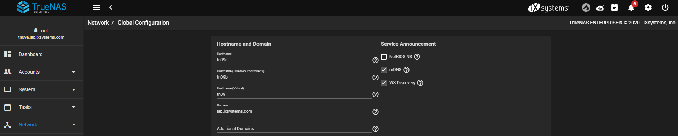Uncheck the mDNS checkbox
The image size is (678, 136).
pos(384,70)
